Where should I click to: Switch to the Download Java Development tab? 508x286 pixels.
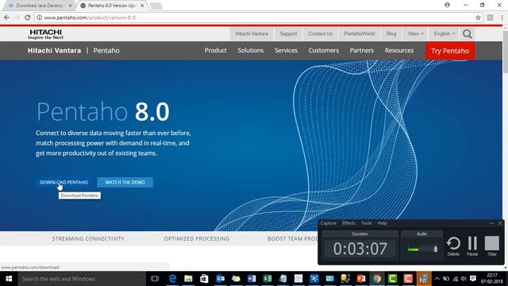coord(39,6)
